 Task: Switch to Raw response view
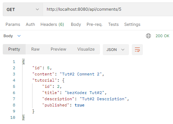(x=35, y=49)
